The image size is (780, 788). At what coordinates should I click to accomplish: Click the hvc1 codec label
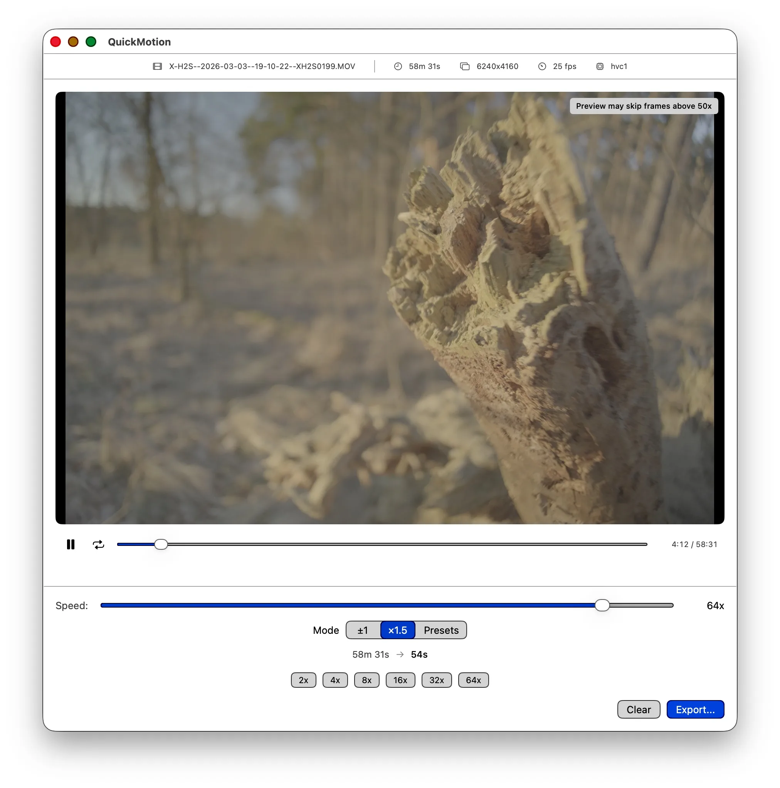coord(619,66)
